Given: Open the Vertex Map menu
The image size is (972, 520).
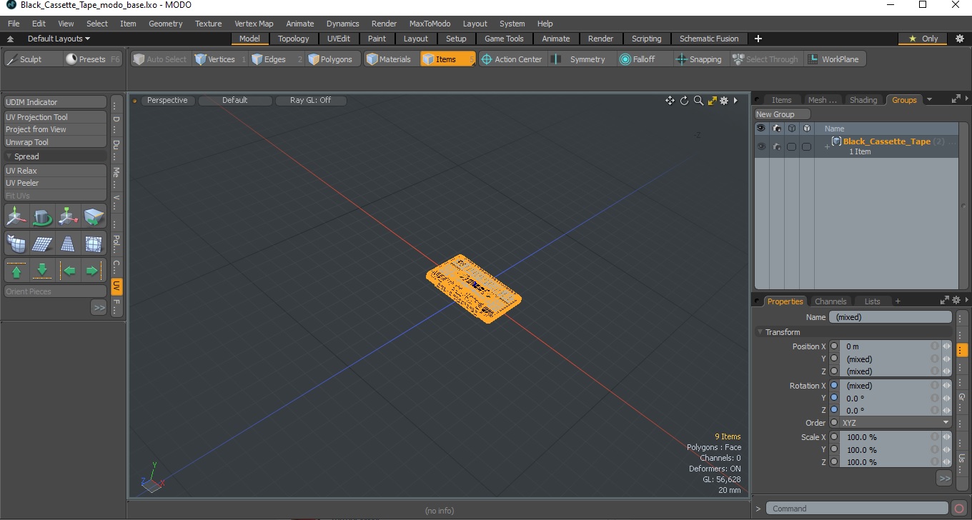Looking at the screenshot, I should click(254, 24).
